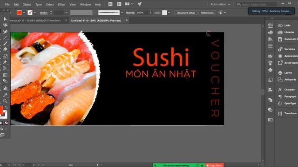
Task: Change the screen mode
Action: [x=2, y=135]
